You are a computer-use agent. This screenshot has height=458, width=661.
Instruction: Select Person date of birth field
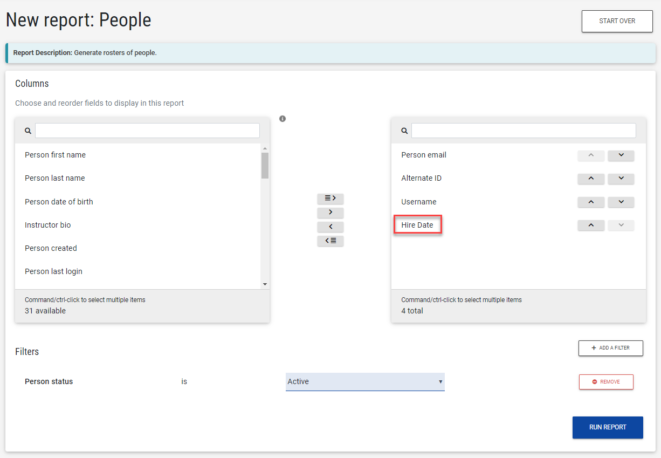coord(59,202)
